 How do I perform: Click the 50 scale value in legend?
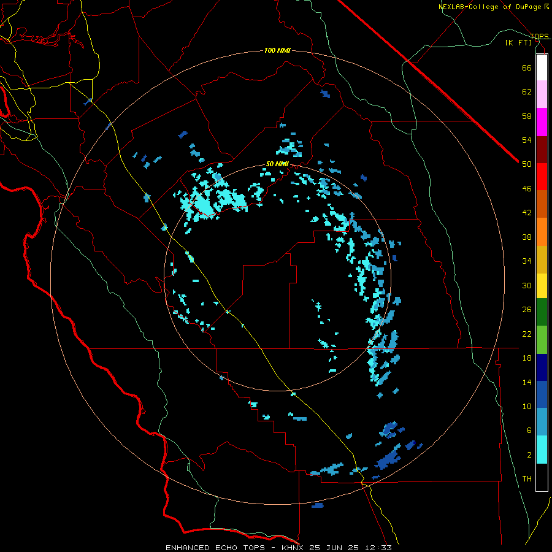coord(527,164)
